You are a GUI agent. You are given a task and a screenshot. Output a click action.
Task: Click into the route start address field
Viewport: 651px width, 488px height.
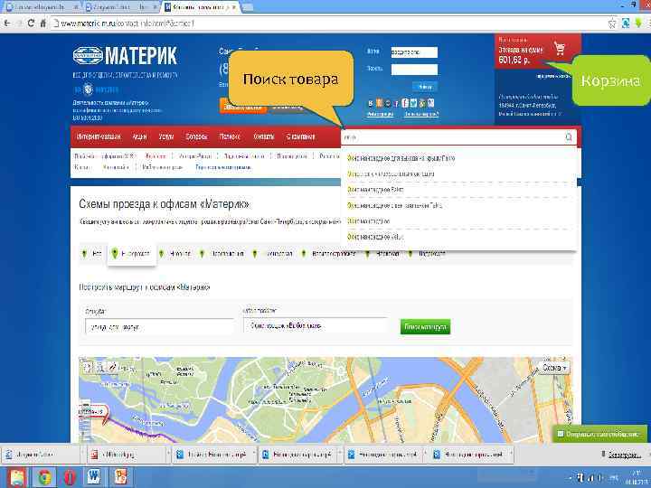(x=159, y=327)
